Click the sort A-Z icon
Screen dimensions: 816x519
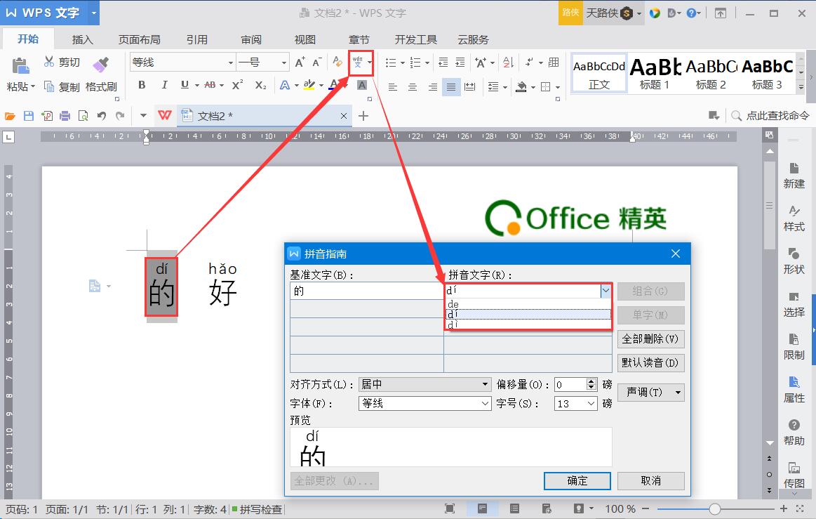(509, 63)
